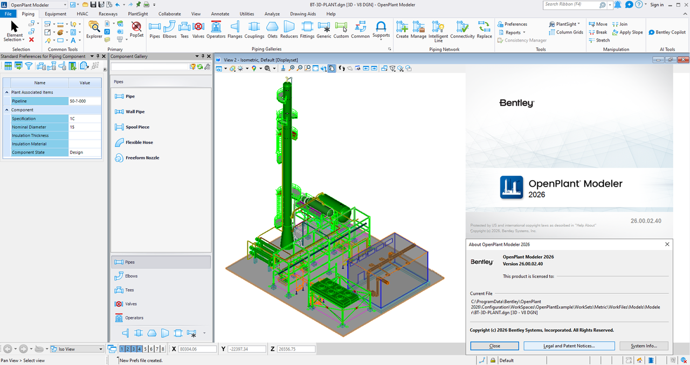The height and width of the screenshot is (365, 690).
Task: Collapse the Plant Associated Items section
Action: click(x=6, y=92)
